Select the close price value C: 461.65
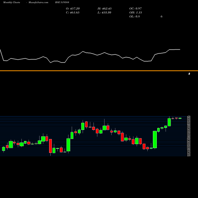The height and width of the screenshot is (198, 198). click(x=72, y=13)
